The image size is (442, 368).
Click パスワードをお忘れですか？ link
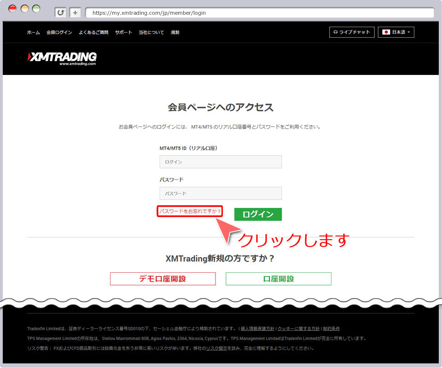tap(190, 212)
